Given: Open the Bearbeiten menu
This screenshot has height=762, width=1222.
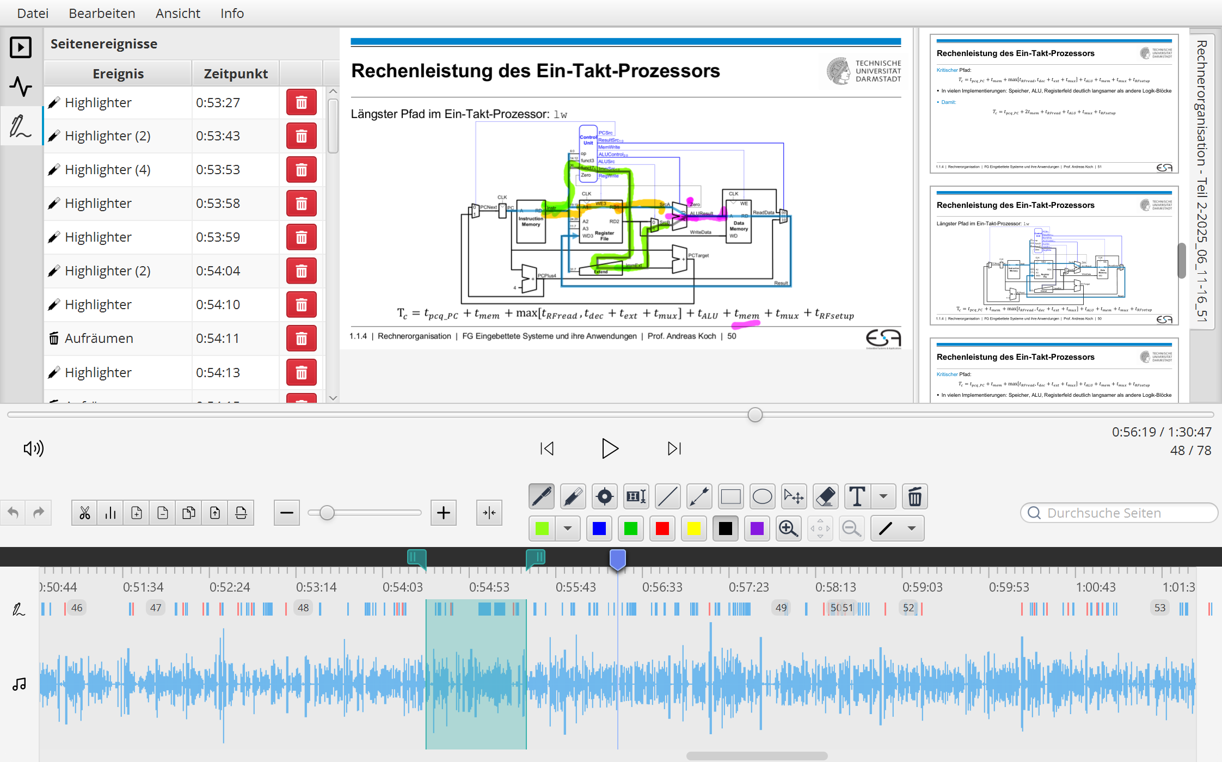Looking at the screenshot, I should tap(101, 13).
